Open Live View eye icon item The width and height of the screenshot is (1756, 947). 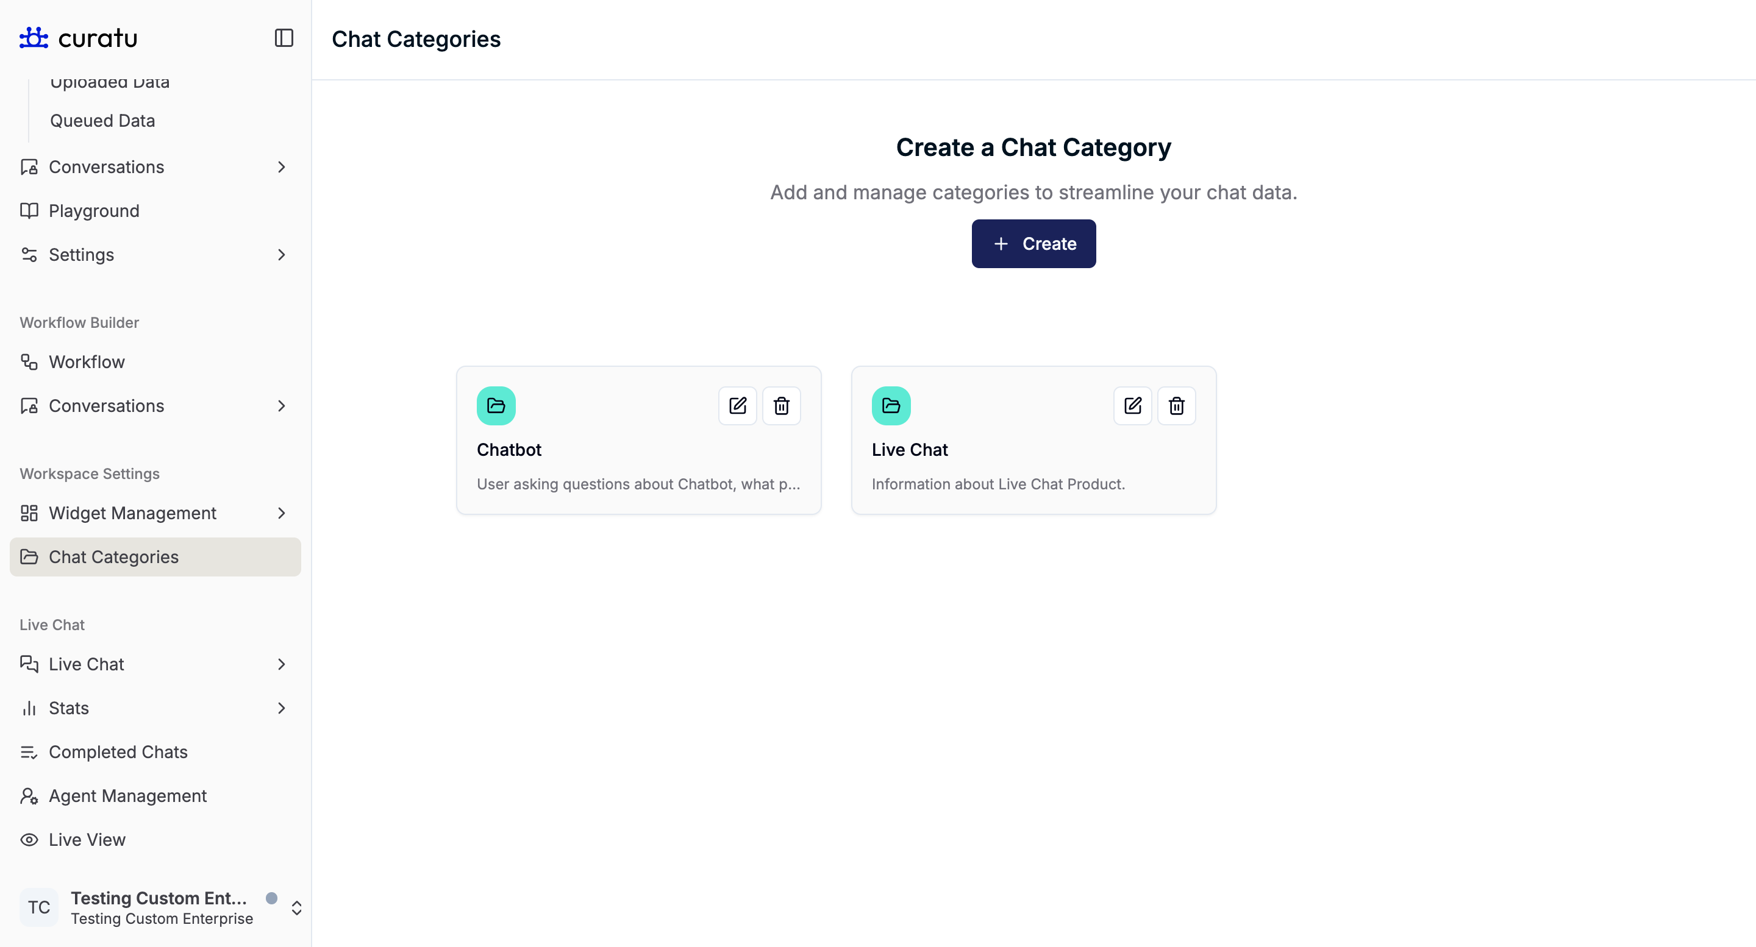(87, 839)
